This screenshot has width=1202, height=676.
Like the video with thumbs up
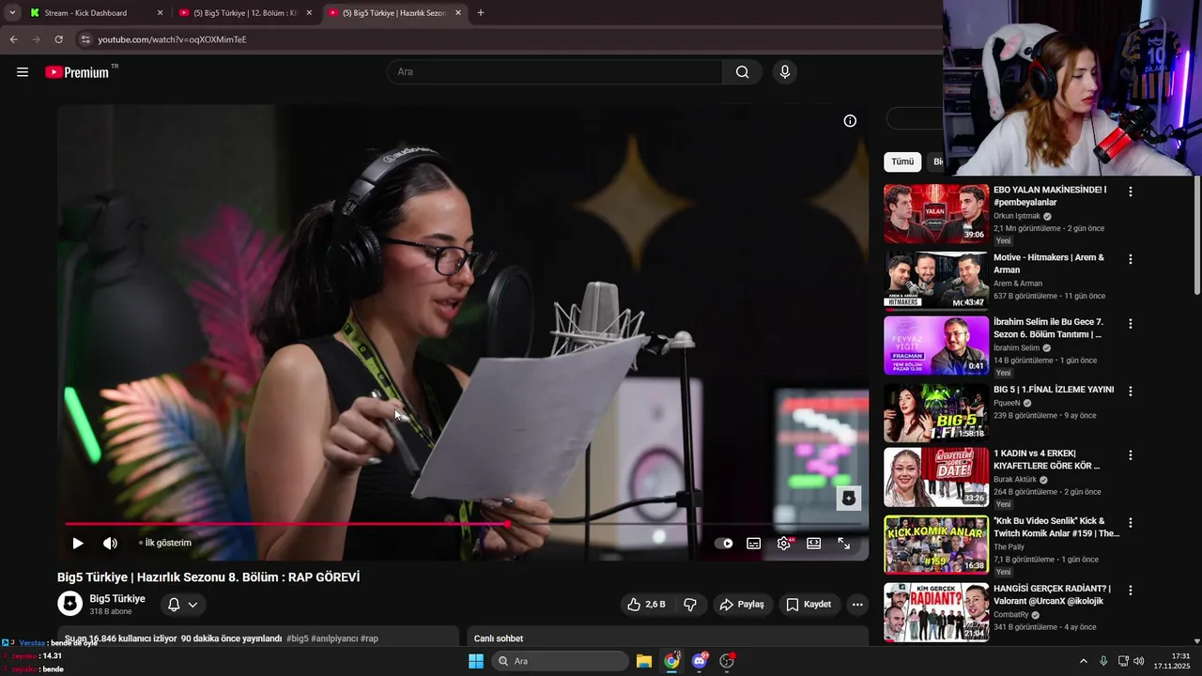coord(645,605)
